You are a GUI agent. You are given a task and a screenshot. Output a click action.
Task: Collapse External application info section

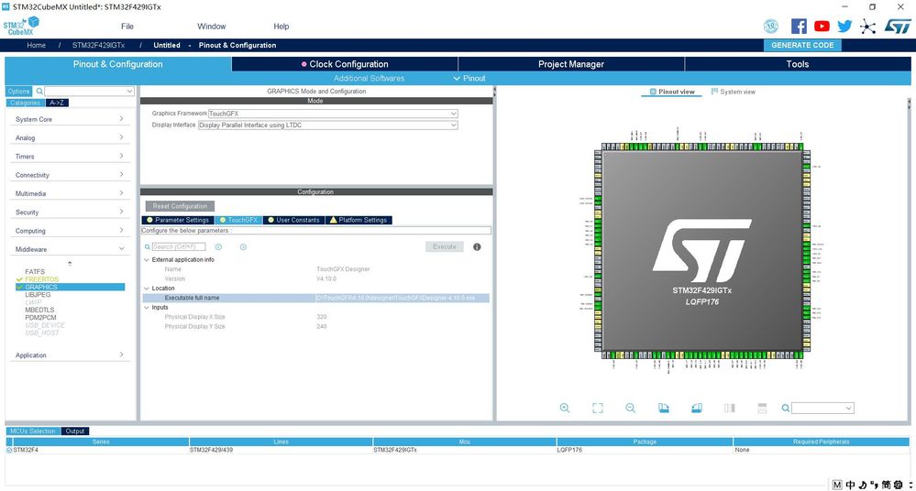(147, 260)
